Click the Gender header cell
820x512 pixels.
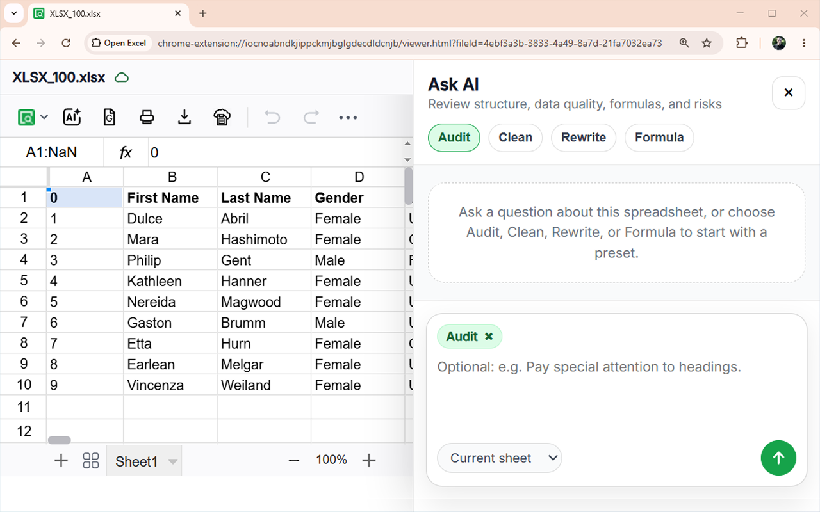click(358, 198)
